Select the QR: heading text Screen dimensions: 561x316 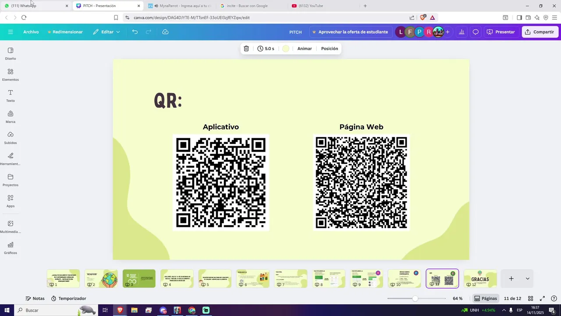click(168, 101)
